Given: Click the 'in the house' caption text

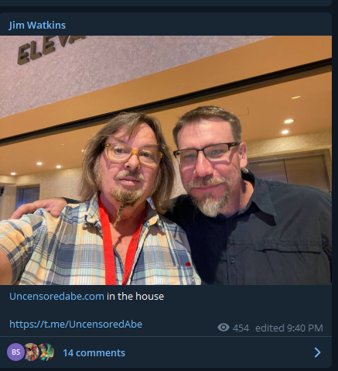Looking at the screenshot, I should tap(135, 296).
